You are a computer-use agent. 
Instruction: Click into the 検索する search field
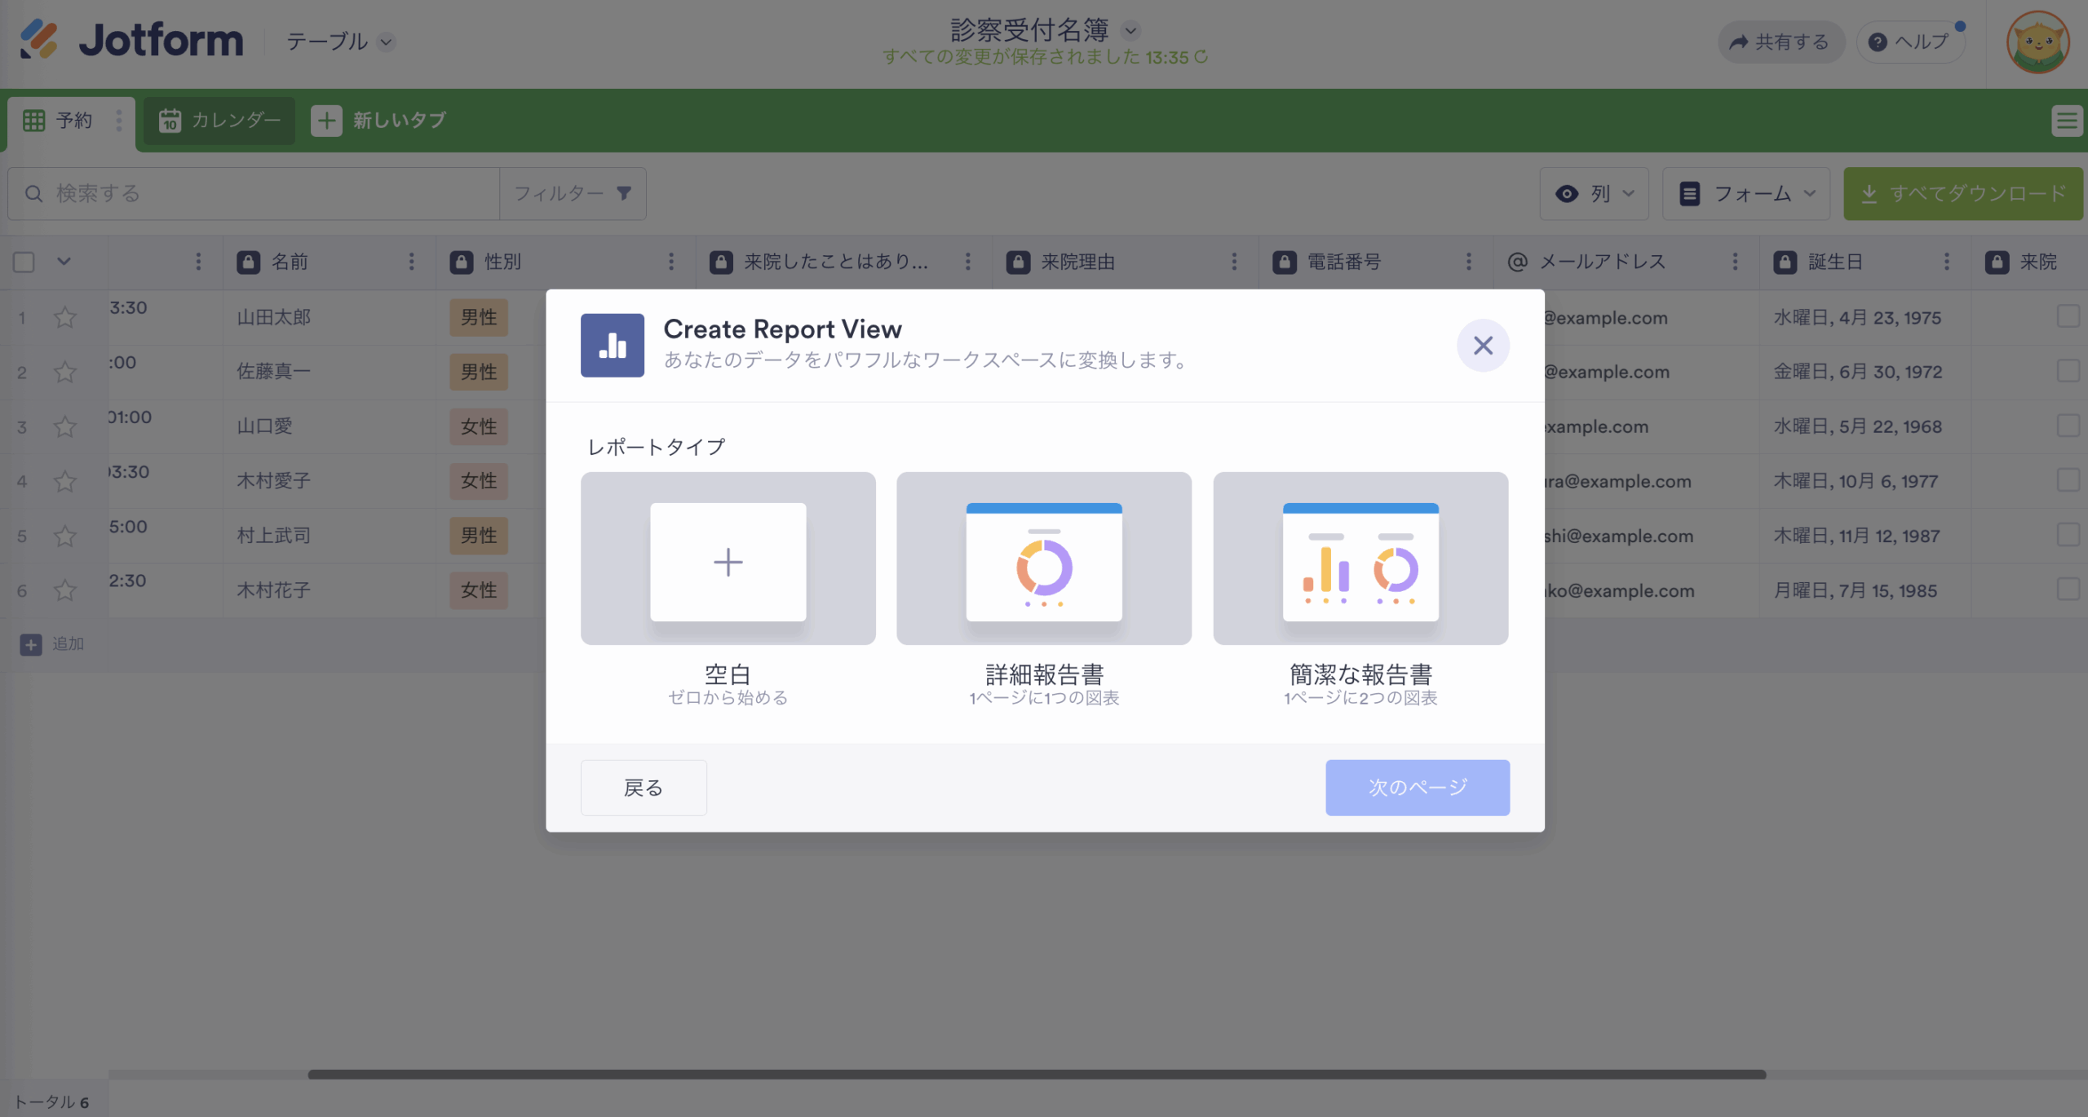(x=254, y=194)
